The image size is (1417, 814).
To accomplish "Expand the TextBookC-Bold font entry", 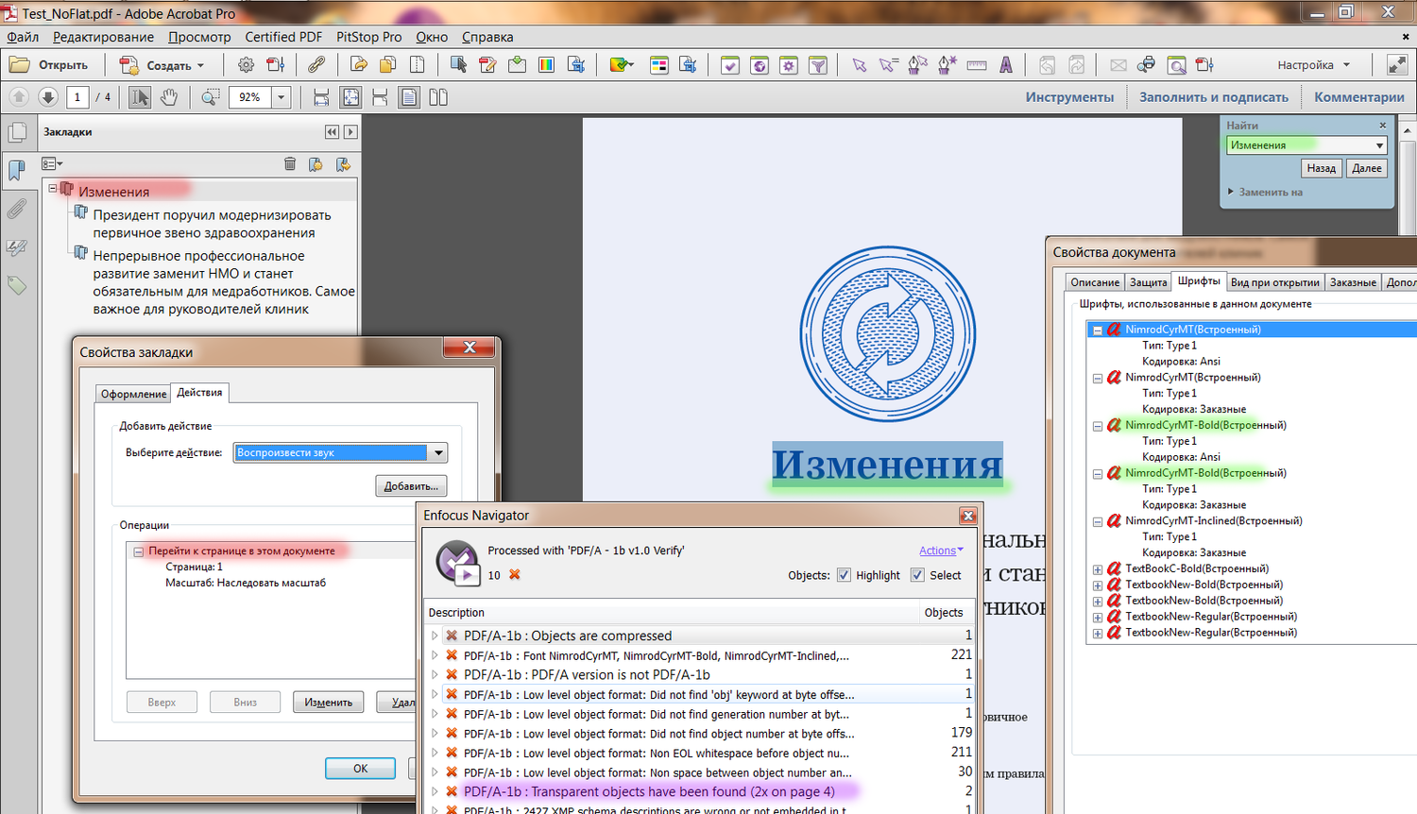I will coord(1098,569).
